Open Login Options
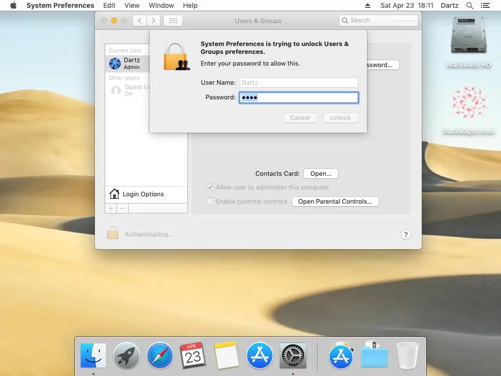 click(x=146, y=194)
